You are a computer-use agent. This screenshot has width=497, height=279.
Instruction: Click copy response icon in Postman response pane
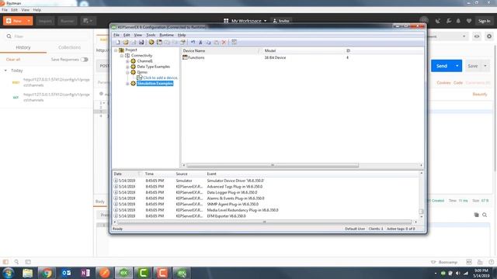[x=476, y=215]
